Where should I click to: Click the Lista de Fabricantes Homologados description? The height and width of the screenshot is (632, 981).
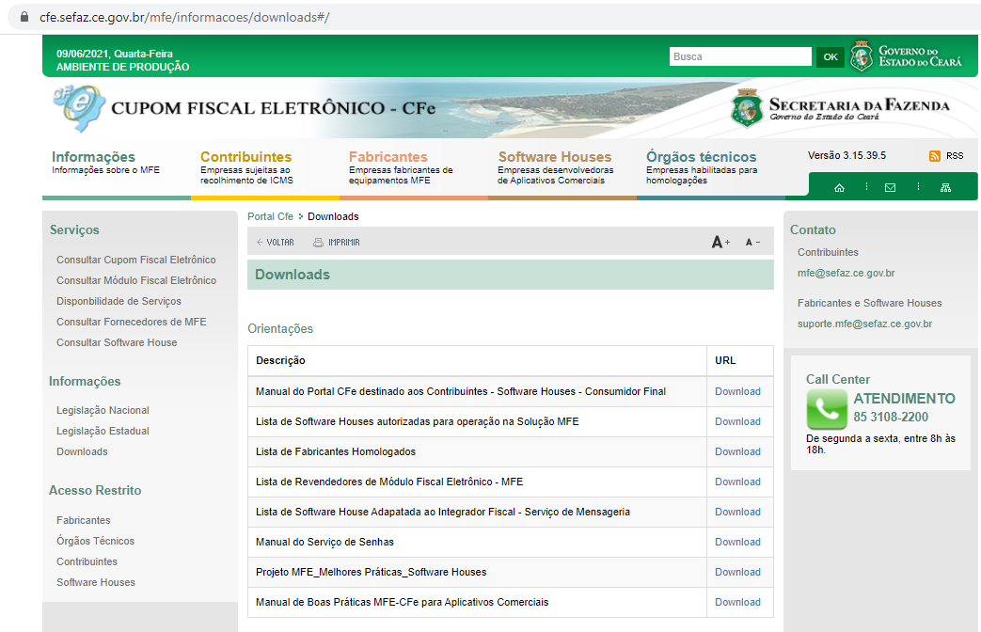[336, 451]
